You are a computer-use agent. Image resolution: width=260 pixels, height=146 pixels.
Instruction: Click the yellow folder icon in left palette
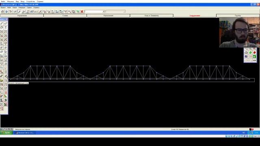2,80
